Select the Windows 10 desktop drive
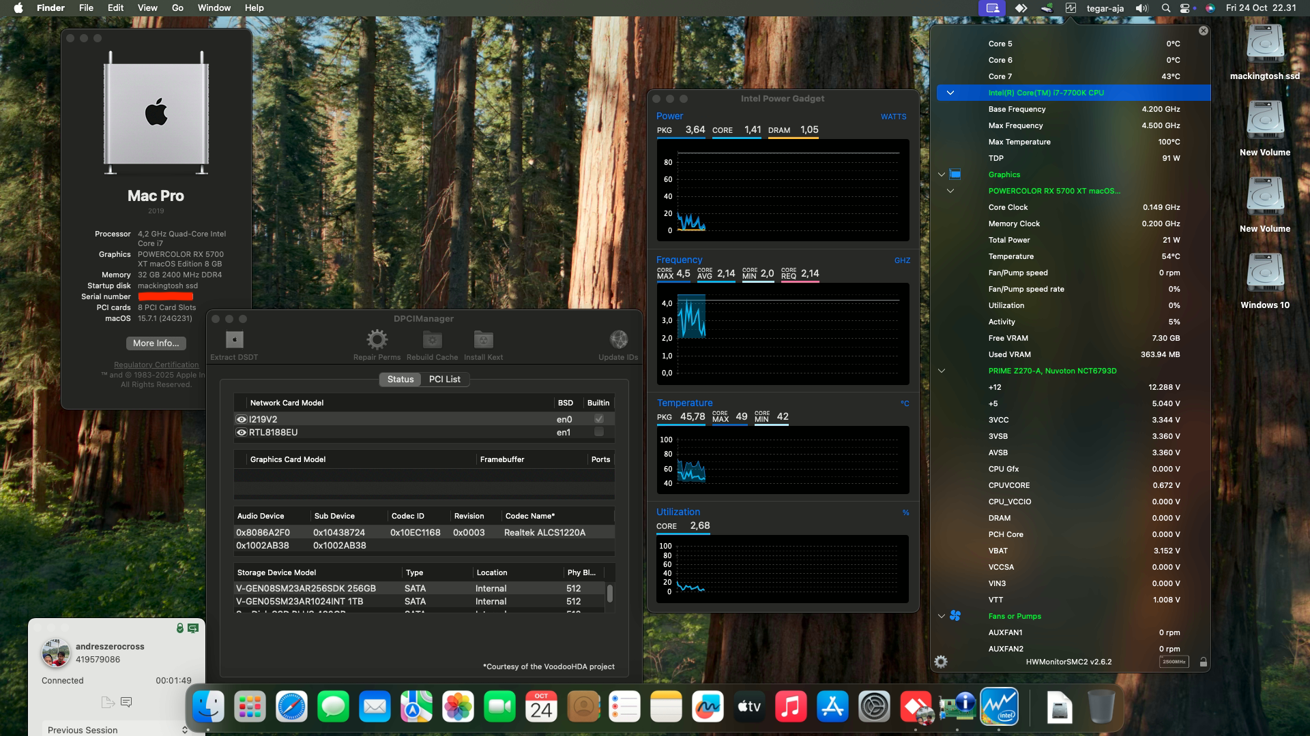Image resolution: width=1310 pixels, height=736 pixels. coord(1265,282)
